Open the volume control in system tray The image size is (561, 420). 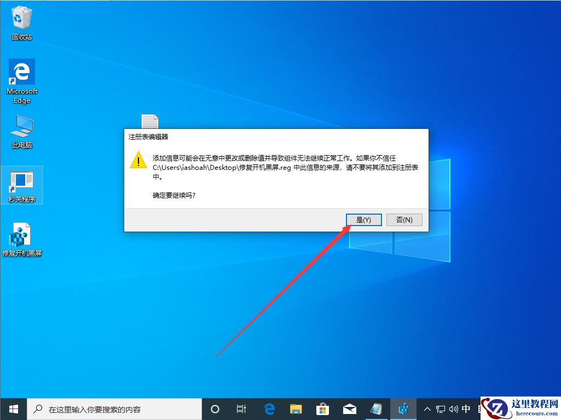[x=454, y=409]
